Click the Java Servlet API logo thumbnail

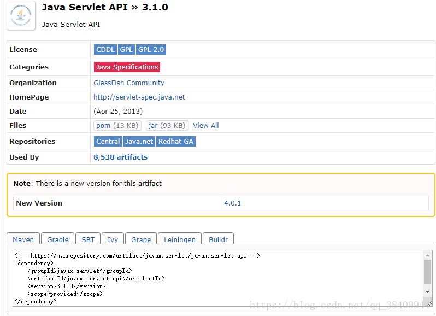(x=21, y=15)
